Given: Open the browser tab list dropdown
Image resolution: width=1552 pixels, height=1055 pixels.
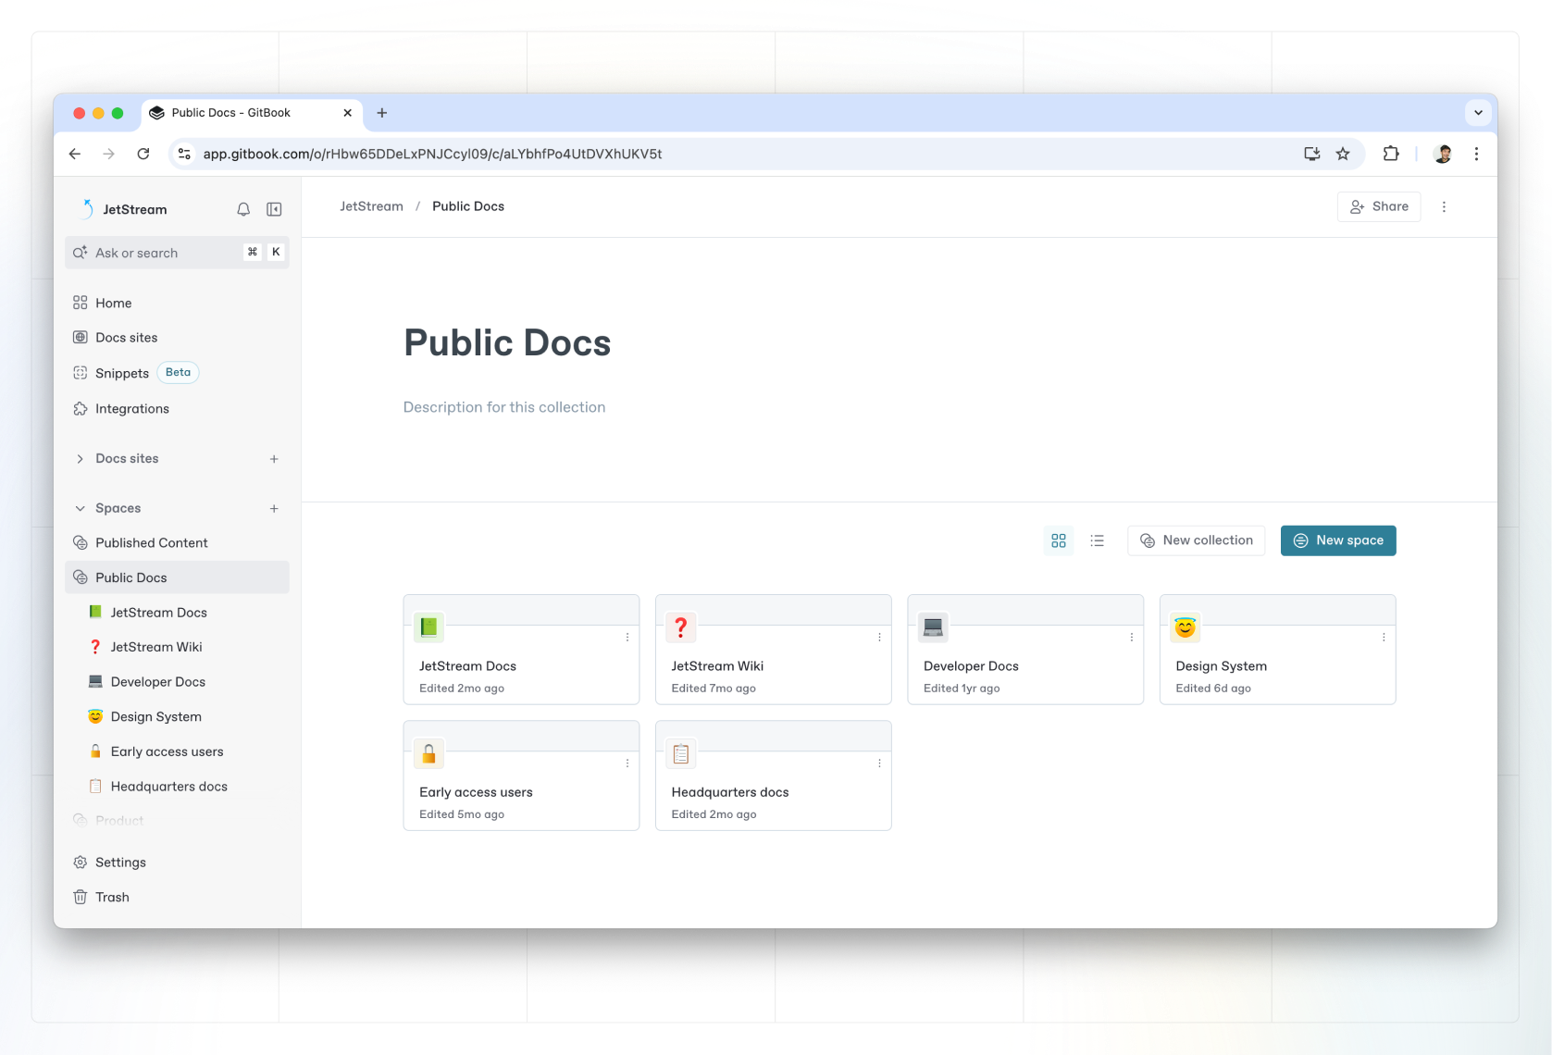Looking at the screenshot, I should pyautogui.click(x=1478, y=113).
